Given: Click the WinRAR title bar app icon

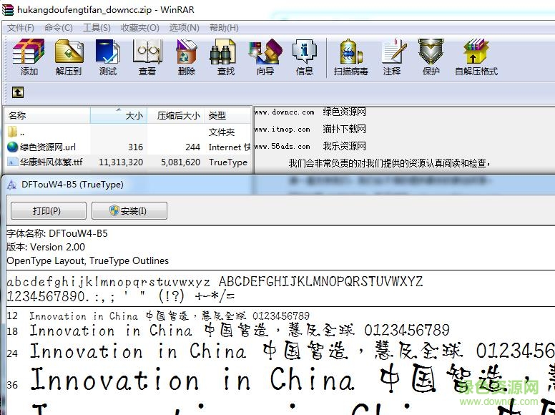Looking at the screenshot, I should click(8, 9).
